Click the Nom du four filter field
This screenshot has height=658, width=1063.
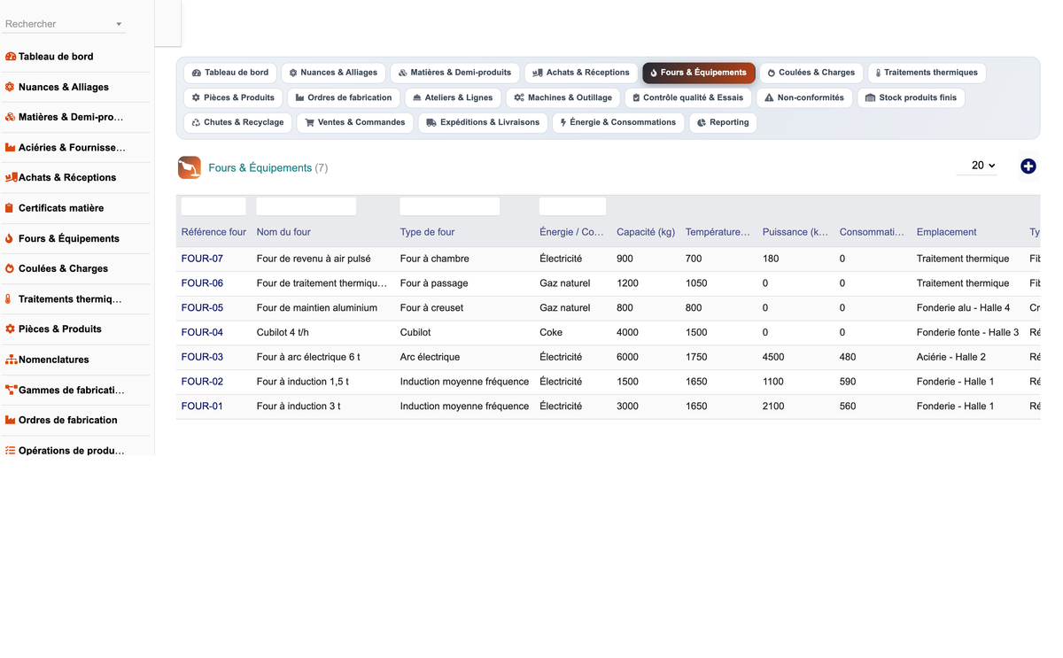click(x=306, y=206)
